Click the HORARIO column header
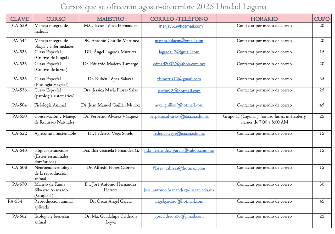Image resolution: width=335 pixels, height=234 pixels. click(264, 19)
